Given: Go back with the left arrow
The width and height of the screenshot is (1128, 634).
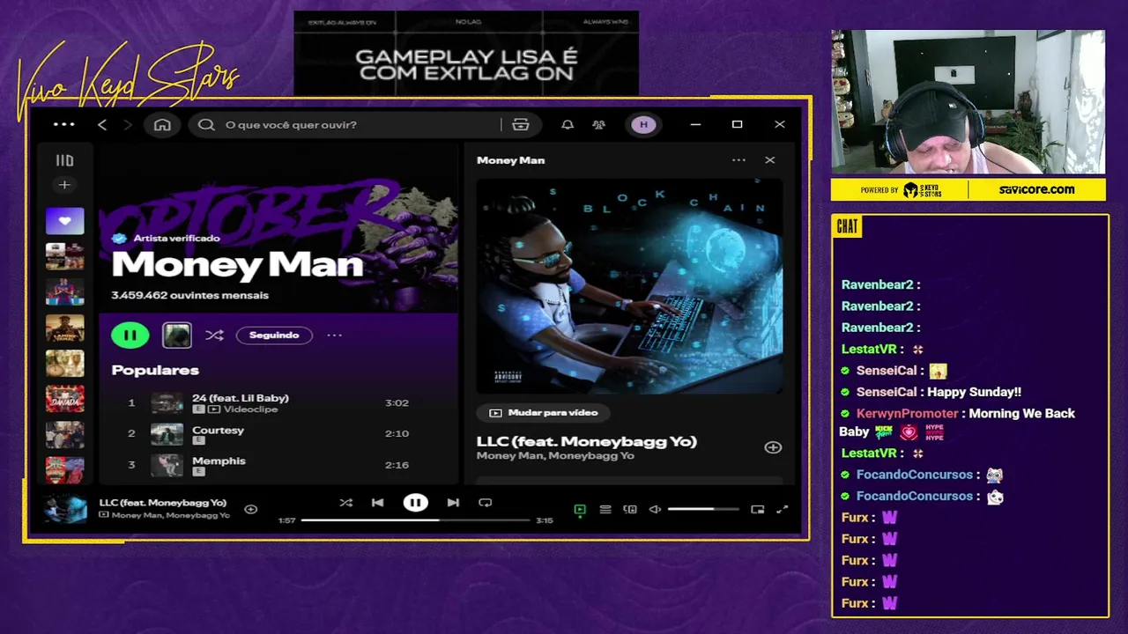Looking at the screenshot, I should pyautogui.click(x=102, y=124).
